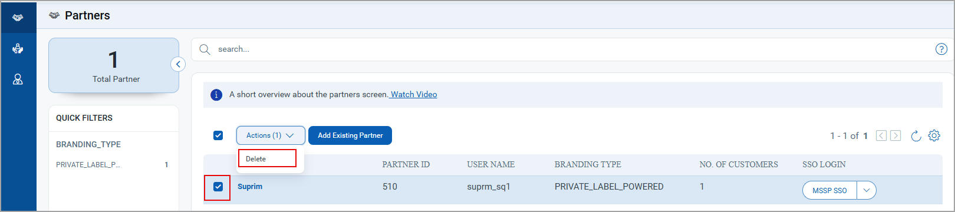Go to next page arrow

click(x=895, y=135)
